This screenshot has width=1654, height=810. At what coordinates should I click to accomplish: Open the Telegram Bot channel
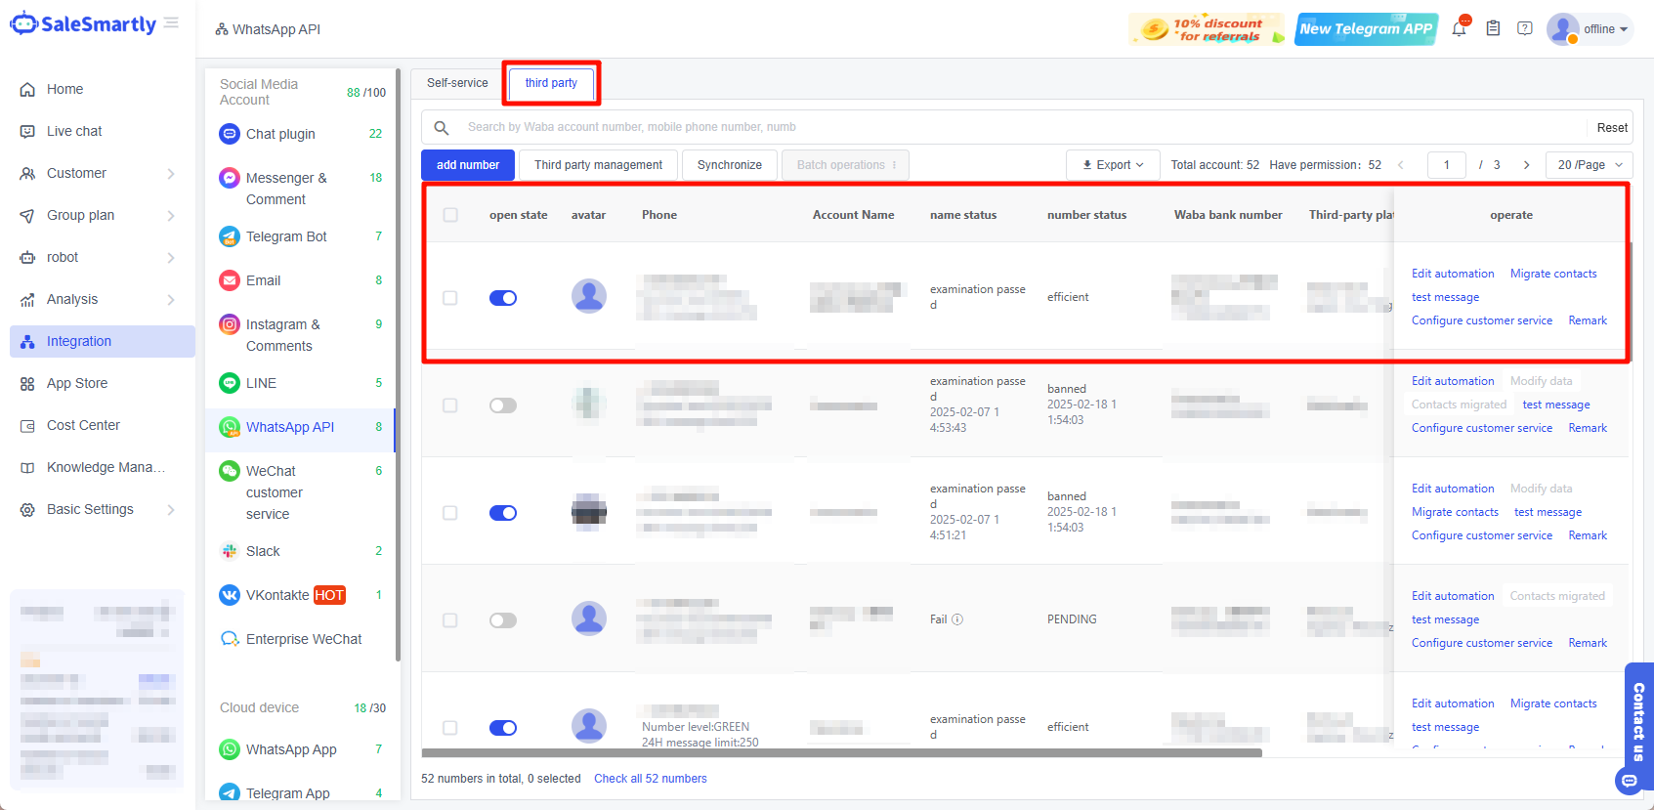point(286,236)
